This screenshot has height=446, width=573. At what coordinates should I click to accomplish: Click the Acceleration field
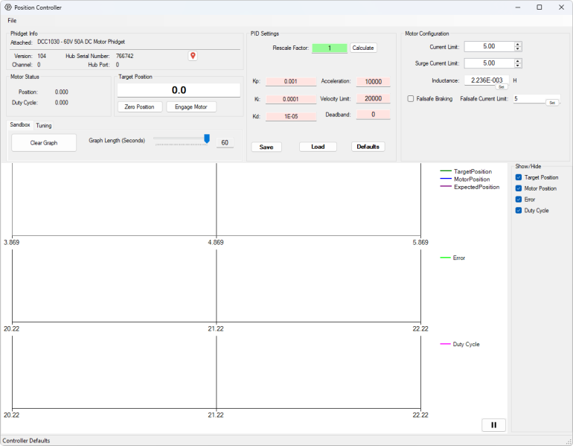[373, 81]
